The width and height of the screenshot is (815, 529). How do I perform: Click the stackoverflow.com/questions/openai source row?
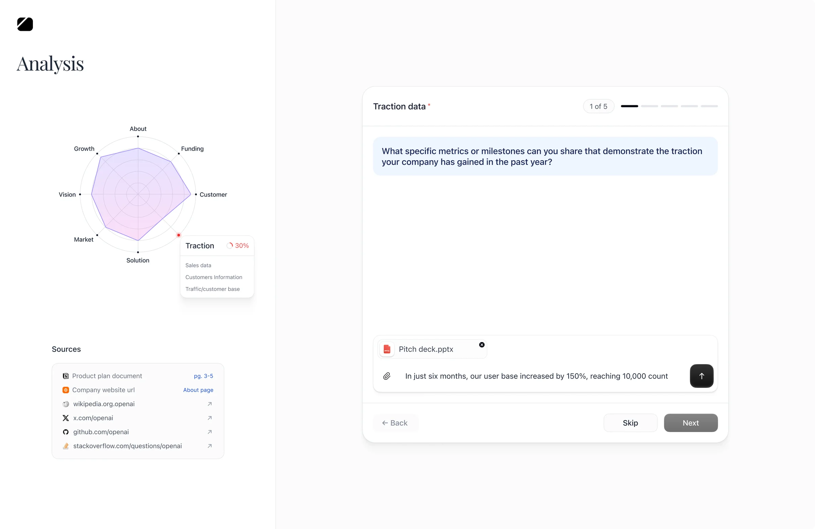pyautogui.click(x=138, y=446)
